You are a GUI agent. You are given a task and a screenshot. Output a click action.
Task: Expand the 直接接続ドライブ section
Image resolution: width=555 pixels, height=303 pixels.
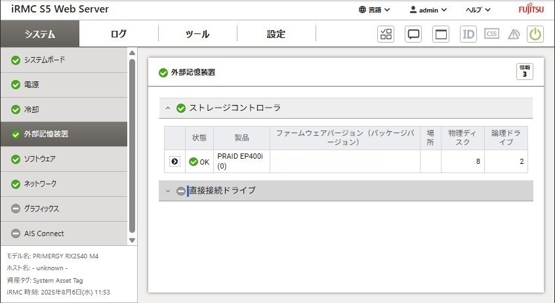[x=168, y=191]
